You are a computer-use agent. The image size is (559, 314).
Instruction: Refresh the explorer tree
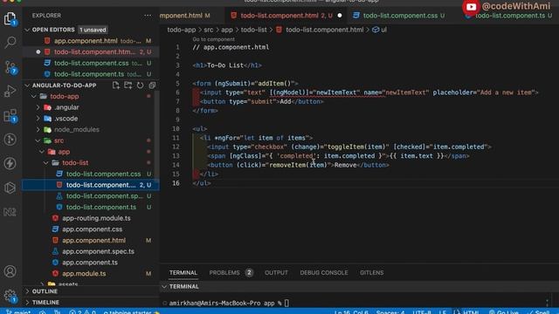140,85
